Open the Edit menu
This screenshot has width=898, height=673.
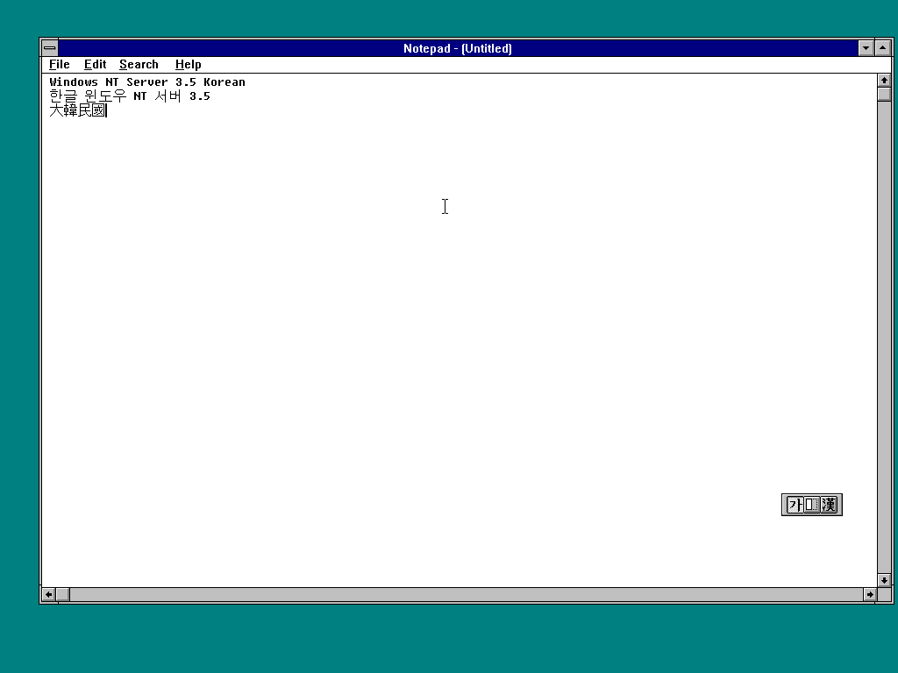95,65
